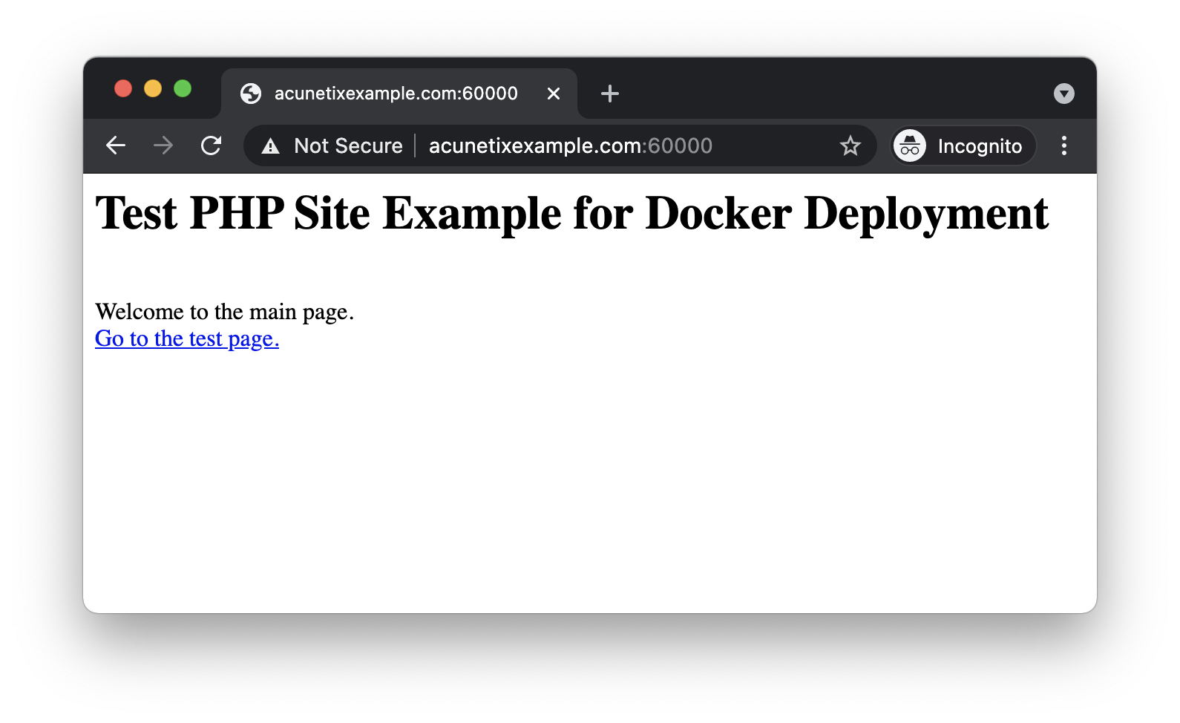The height and width of the screenshot is (723, 1180).
Task: Click the address bar URL text
Action: tap(570, 146)
